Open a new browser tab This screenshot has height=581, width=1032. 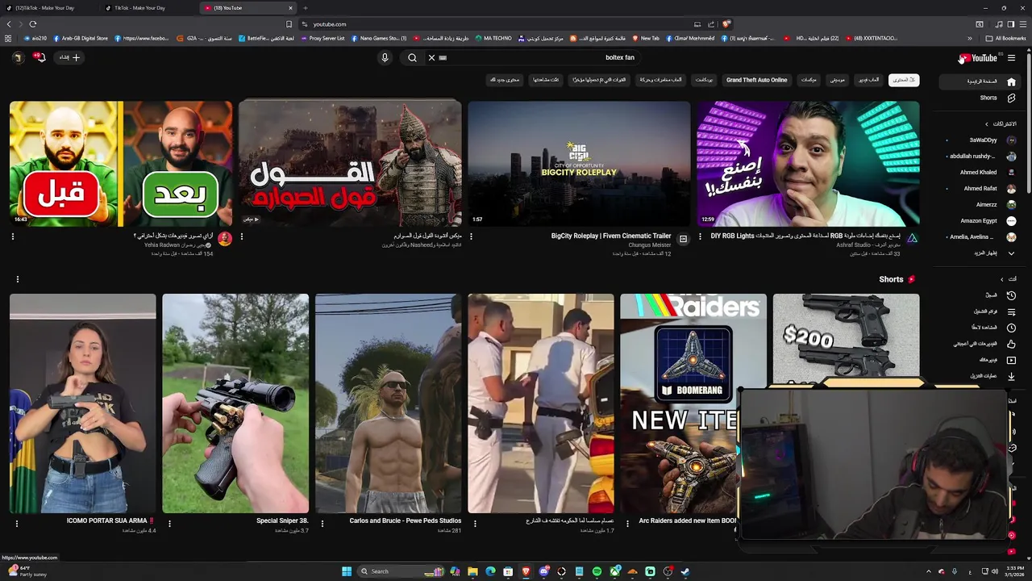[306, 8]
